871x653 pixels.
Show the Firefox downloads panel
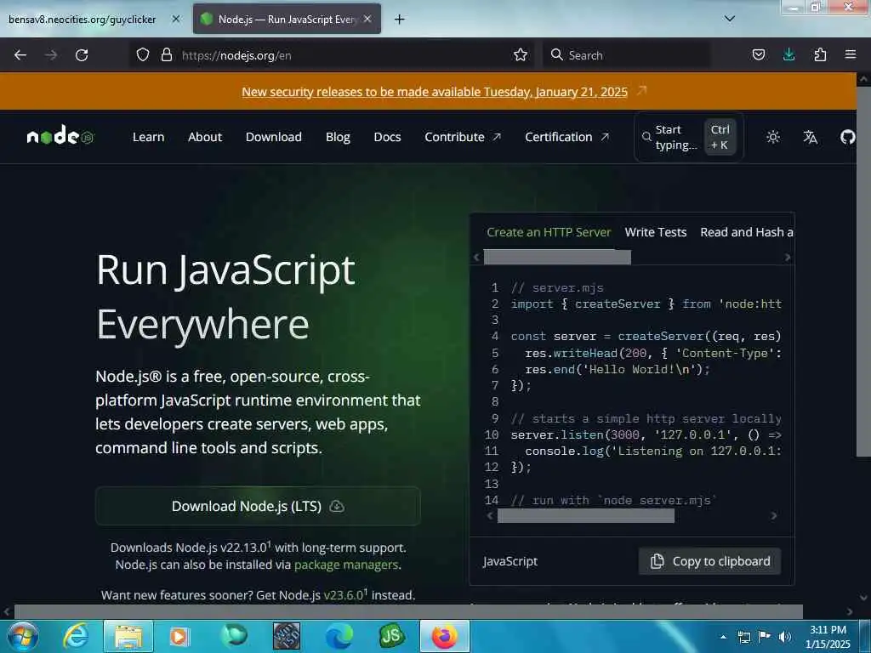788,55
